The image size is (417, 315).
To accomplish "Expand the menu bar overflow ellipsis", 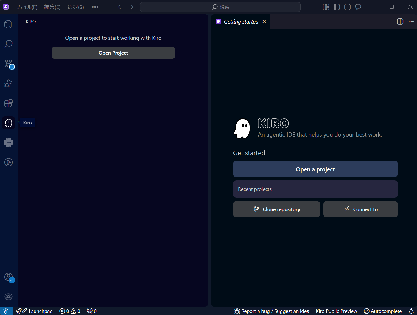I will (x=95, y=7).
